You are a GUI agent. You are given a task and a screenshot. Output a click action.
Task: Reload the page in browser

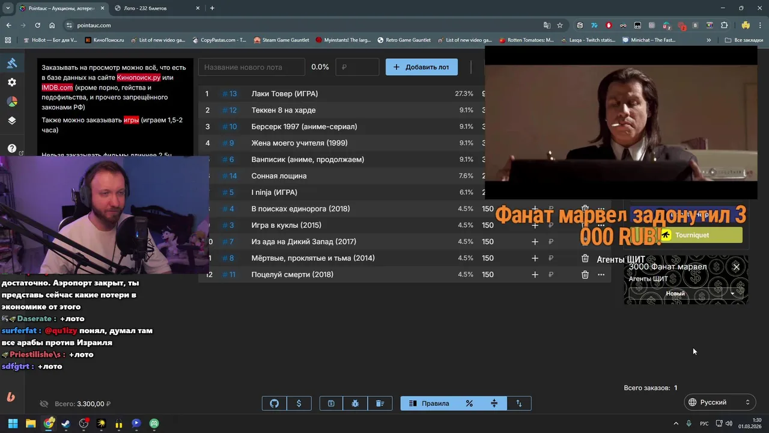click(37, 25)
